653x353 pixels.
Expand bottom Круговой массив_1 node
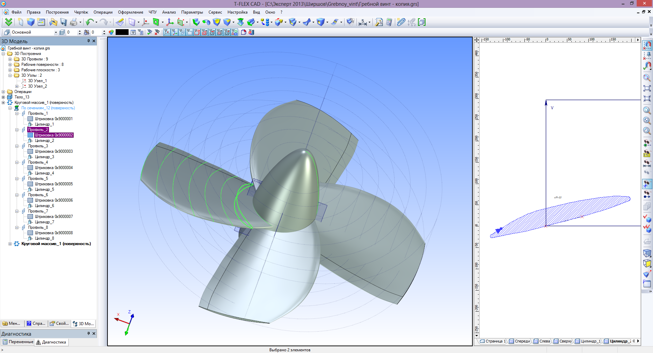(10, 244)
